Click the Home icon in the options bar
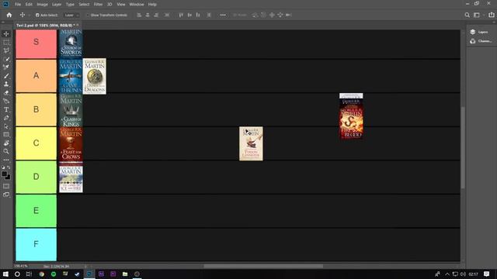Viewport: 497px width, 279px height. pyautogui.click(x=9, y=15)
